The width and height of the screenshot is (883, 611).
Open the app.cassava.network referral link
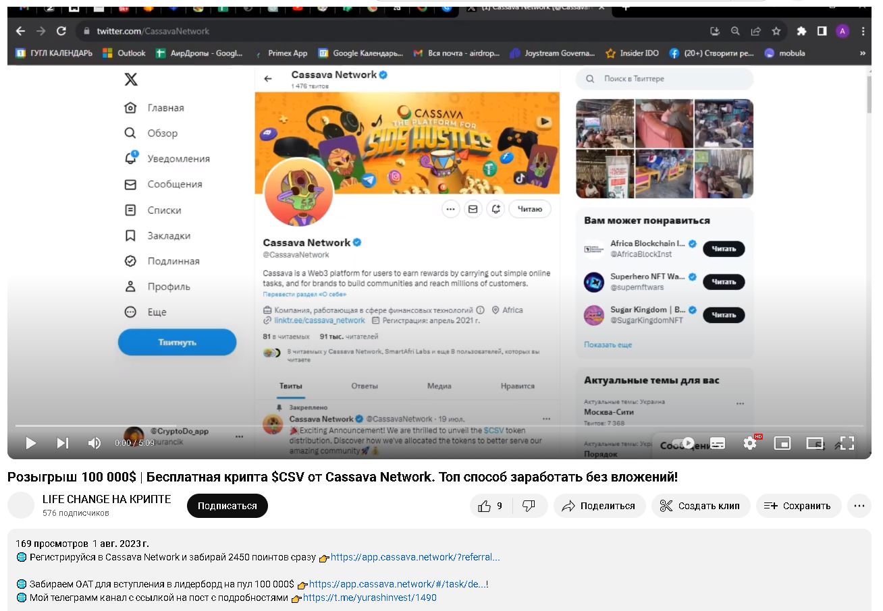(x=415, y=558)
